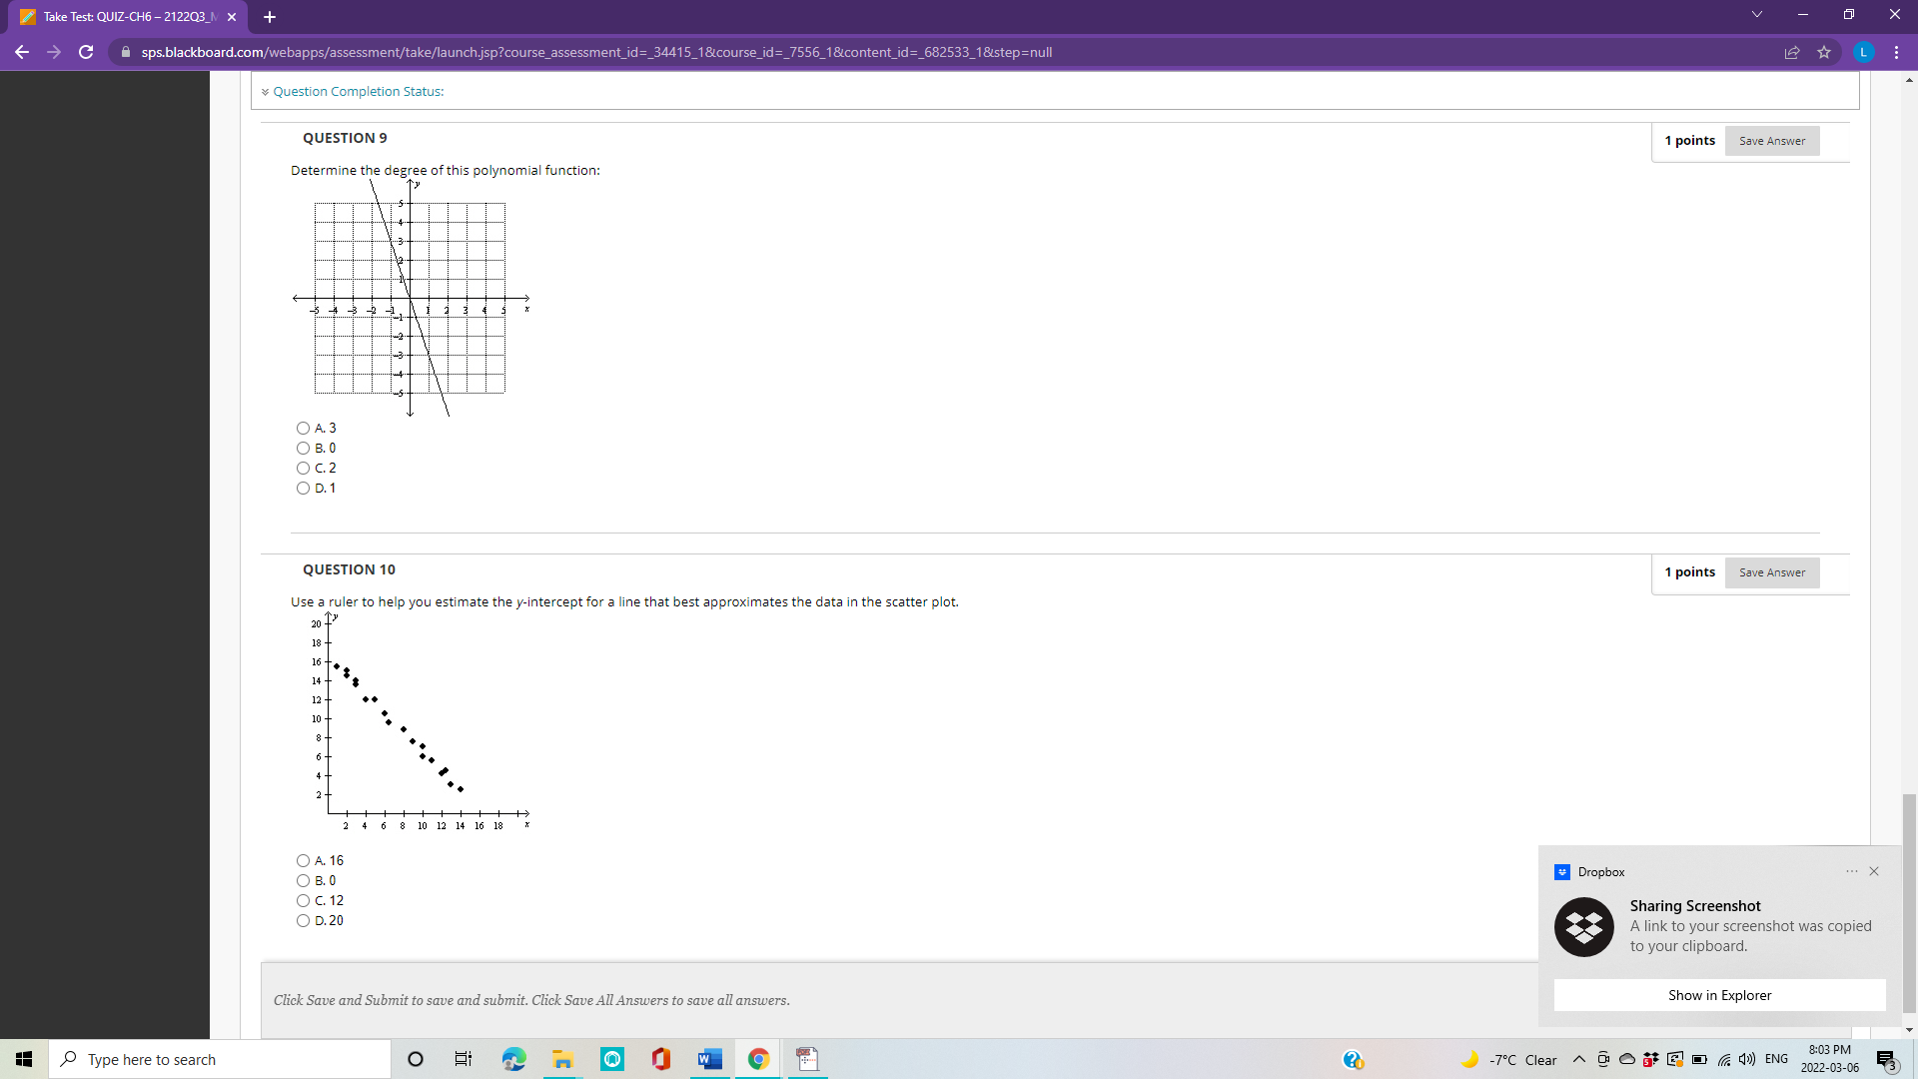Open Microsoft Edge from taskbar
The width and height of the screenshot is (1918, 1079).
coord(513,1059)
